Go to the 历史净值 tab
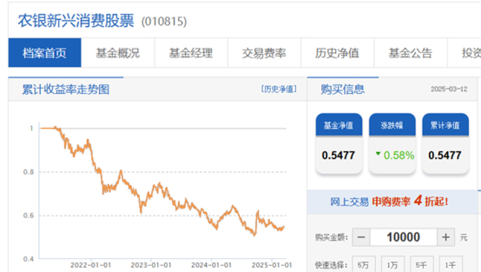The image size is (481, 272). pyautogui.click(x=337, y=53)
